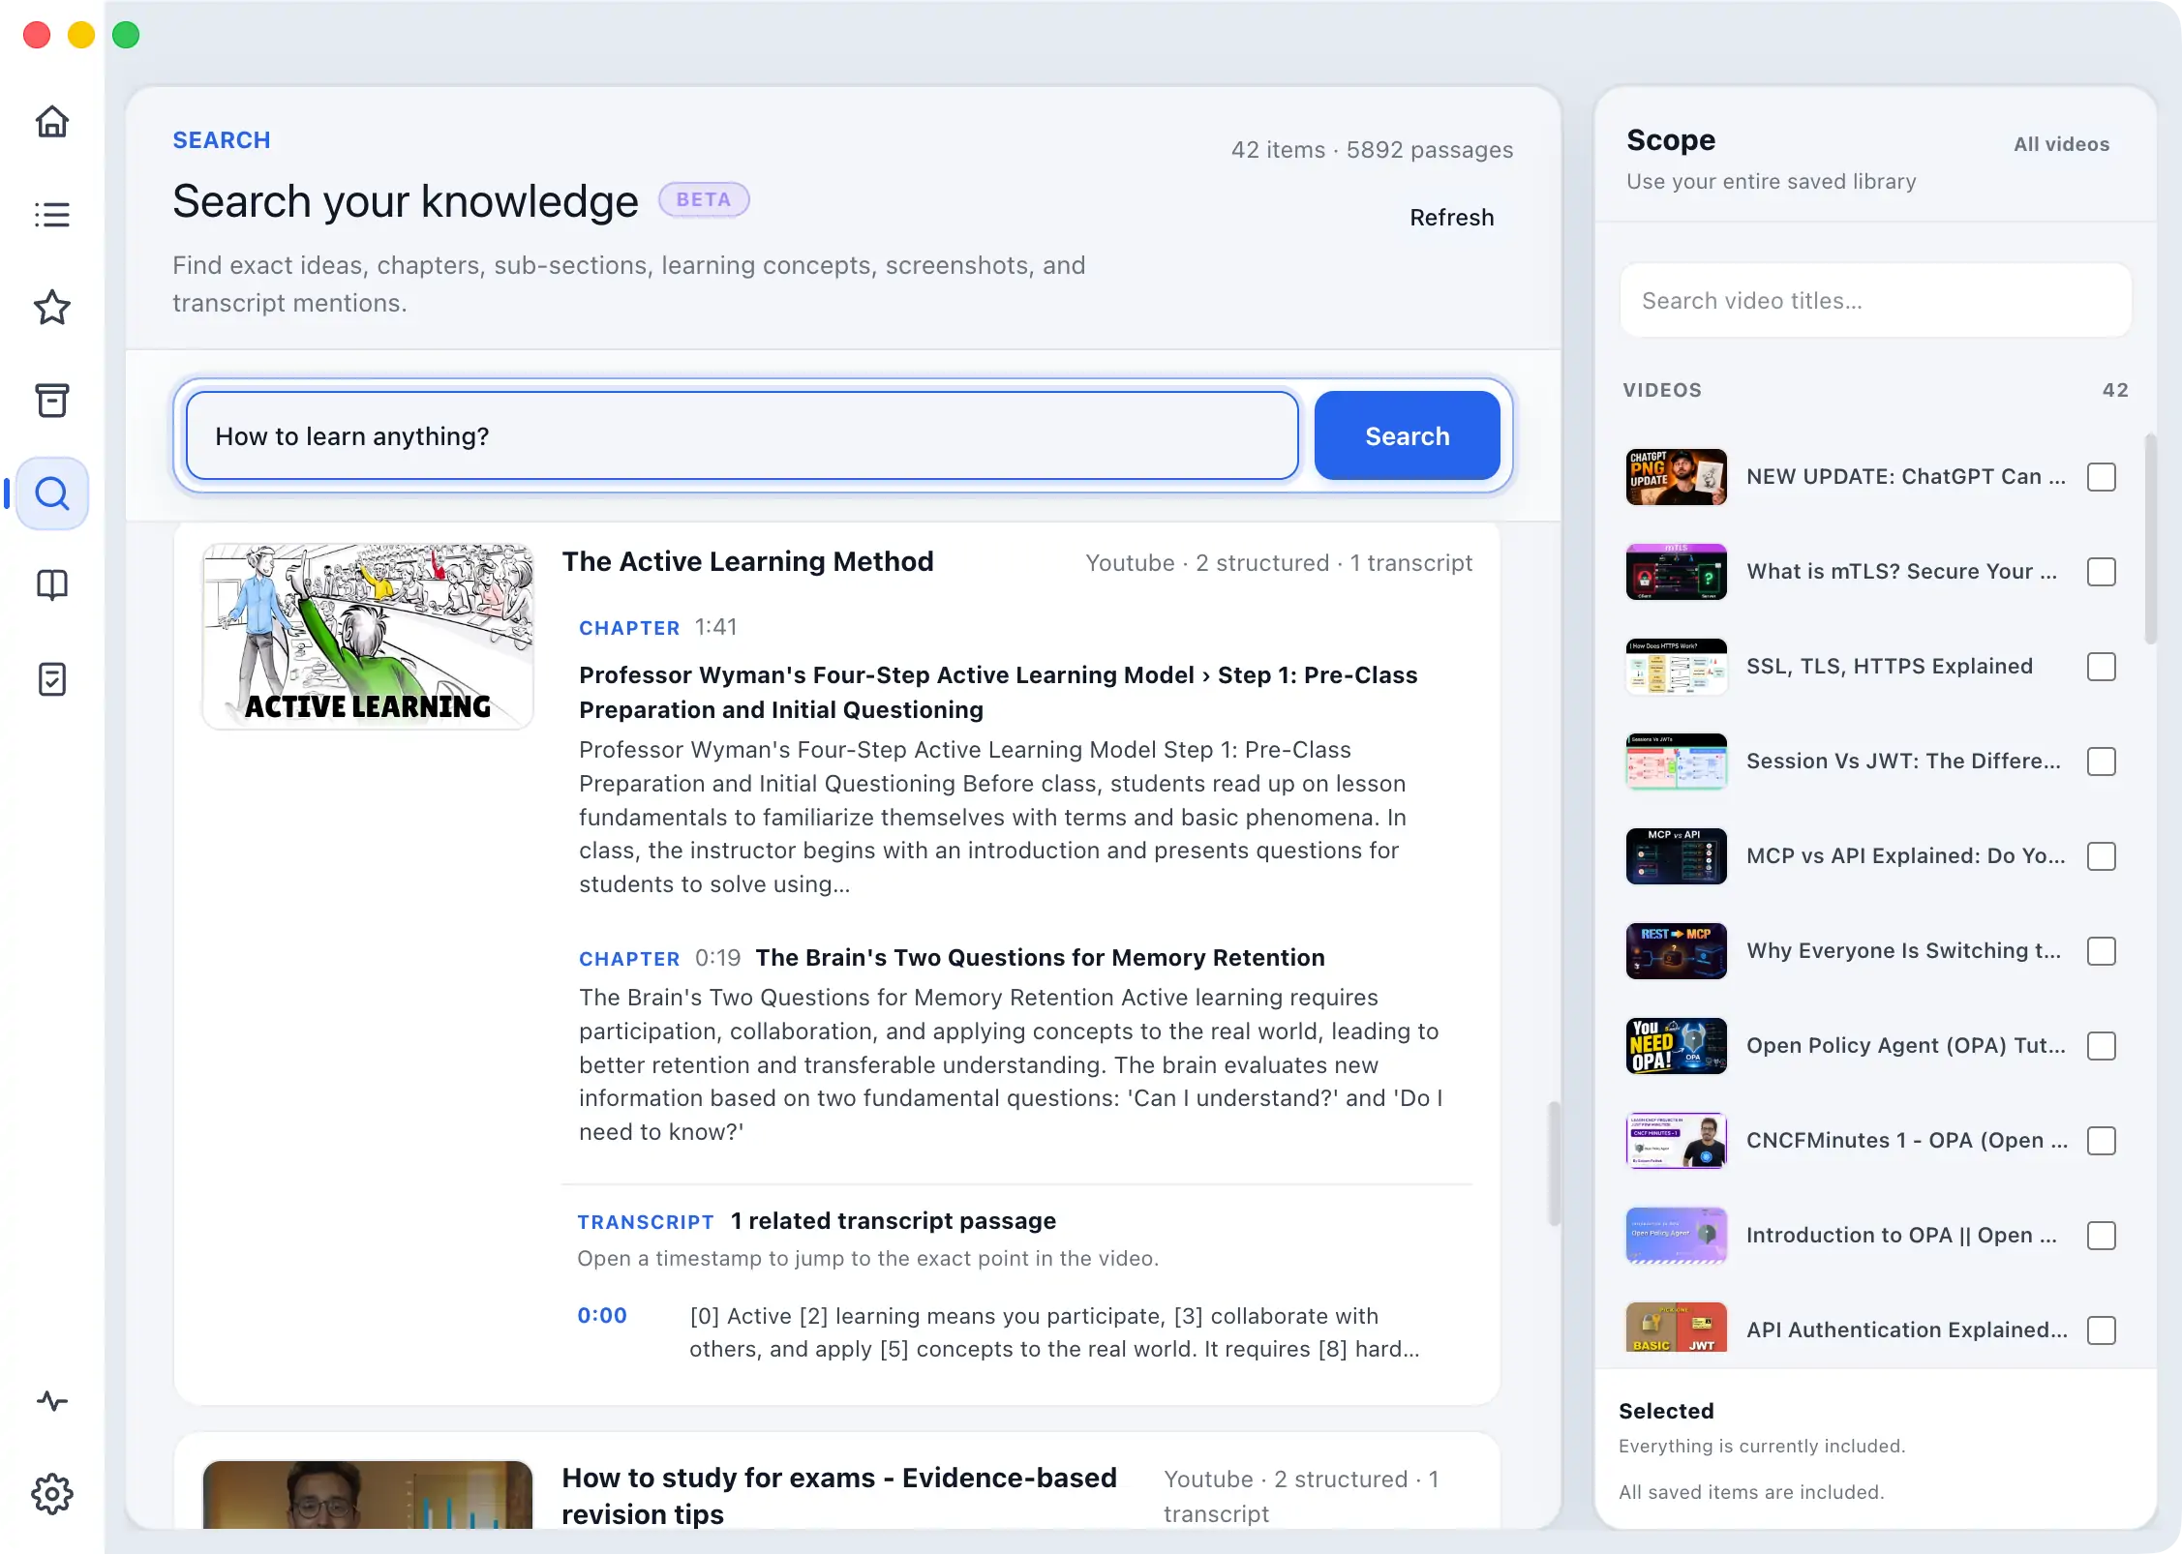Click the SSL, TLS, HTTPS video thumbnail
Viewport: 2182px width, 1554px height.
[x=1677, y=667]
